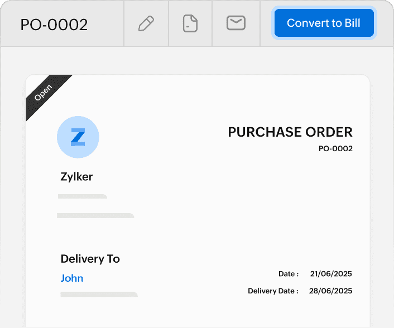Select the delivery date 28/06/2025
Viewport: 394px width, 328px height.
[x=331, y=291]
